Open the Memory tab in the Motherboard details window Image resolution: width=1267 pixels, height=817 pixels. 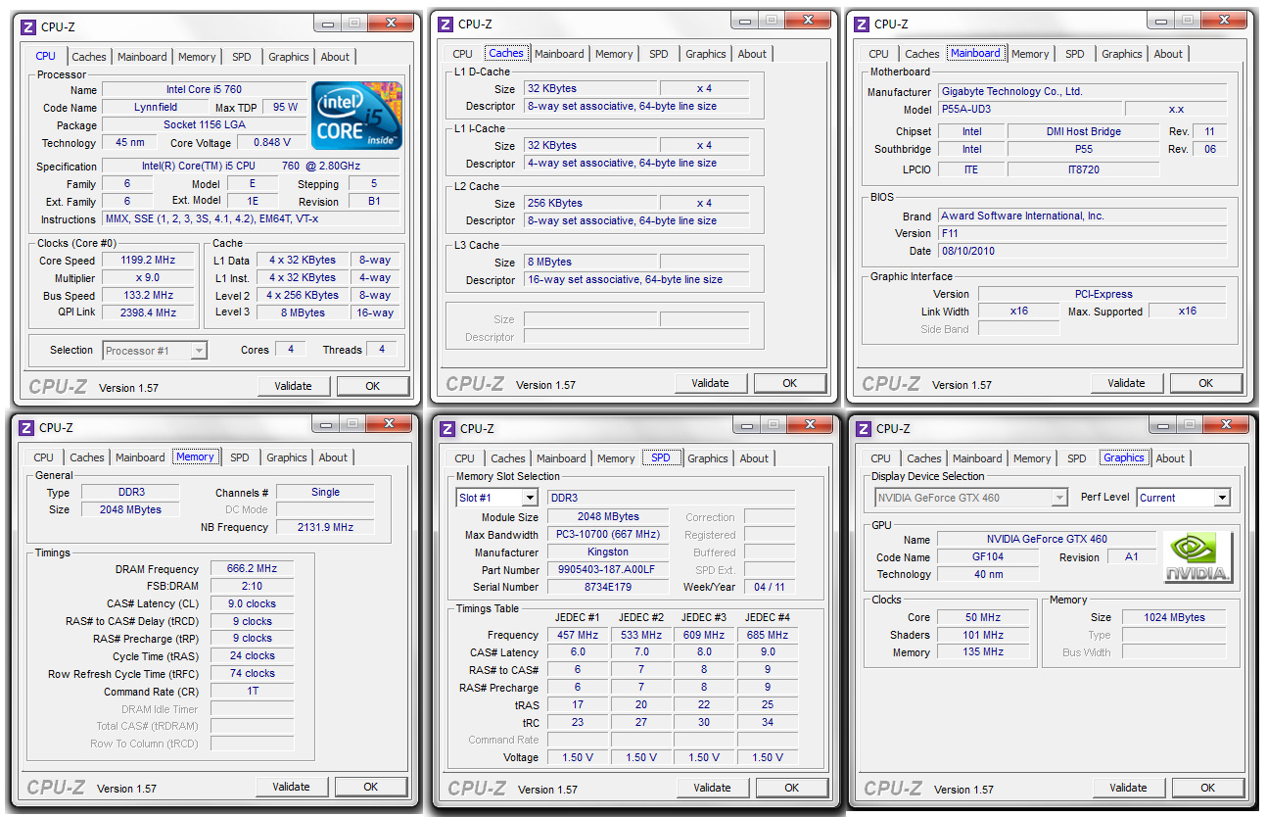coord(1030,54)
